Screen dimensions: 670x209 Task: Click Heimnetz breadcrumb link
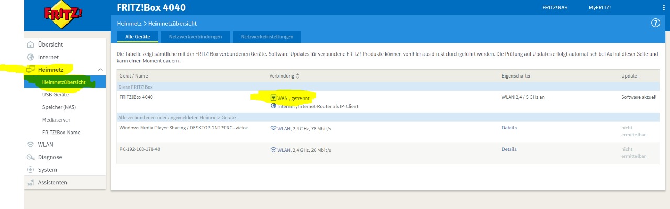coord(129,24)
